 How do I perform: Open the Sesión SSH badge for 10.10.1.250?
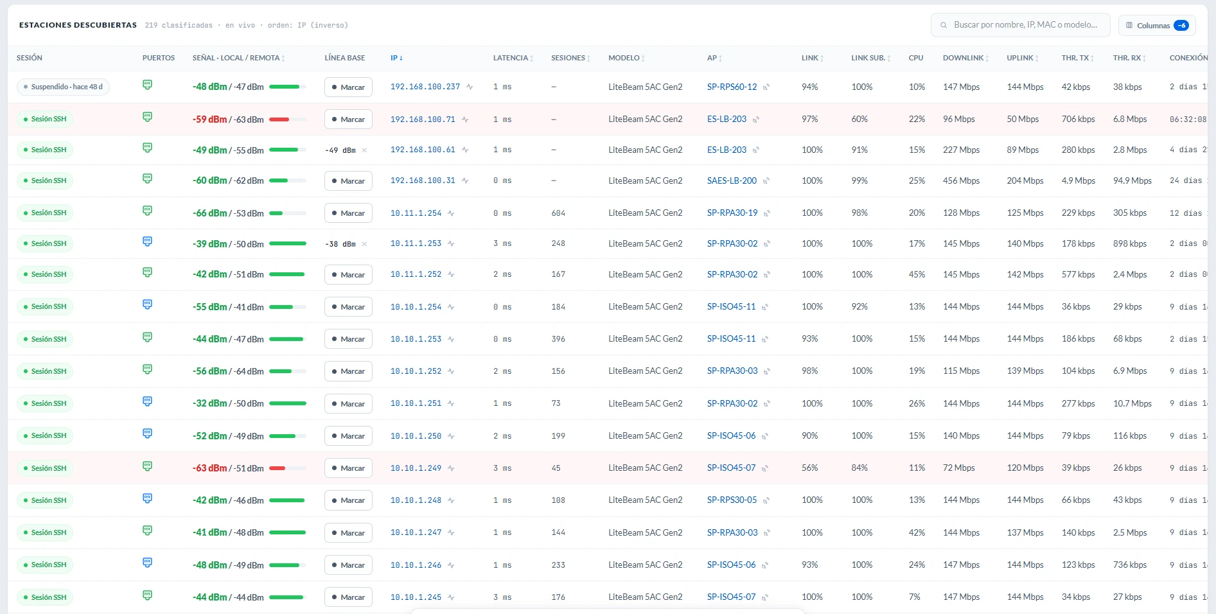45,435
